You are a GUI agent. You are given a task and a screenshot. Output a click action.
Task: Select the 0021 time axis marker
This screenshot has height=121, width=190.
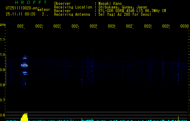(21, 26)
